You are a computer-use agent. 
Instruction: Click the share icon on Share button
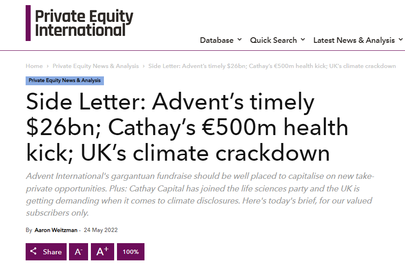(x=33, y=251)
